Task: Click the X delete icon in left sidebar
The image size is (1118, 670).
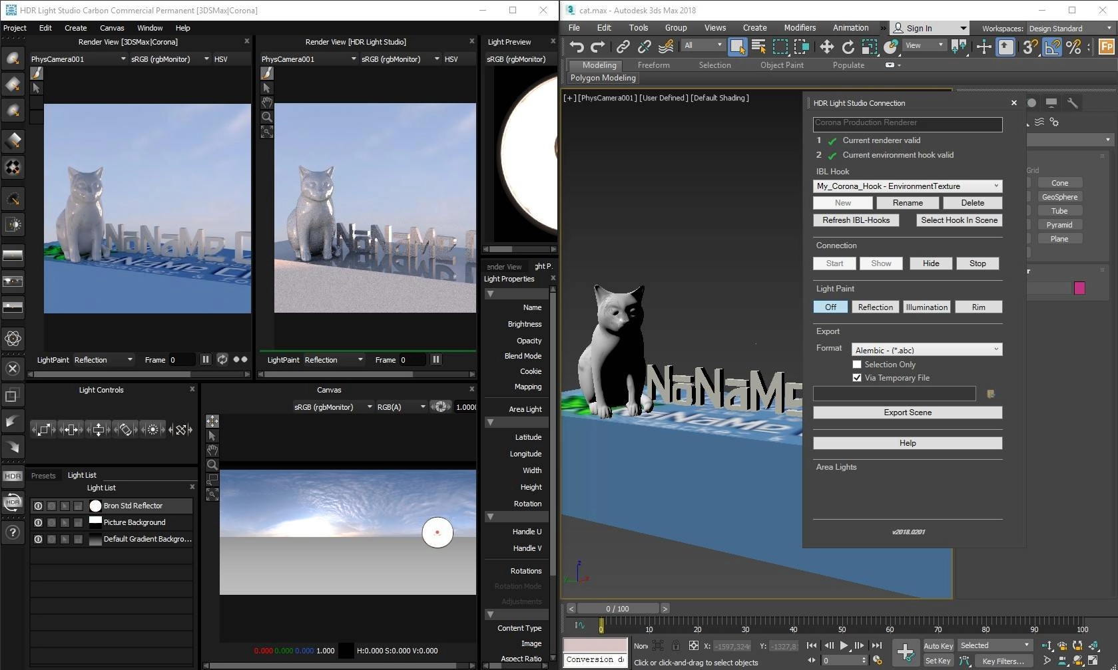Action: [13, 369]
